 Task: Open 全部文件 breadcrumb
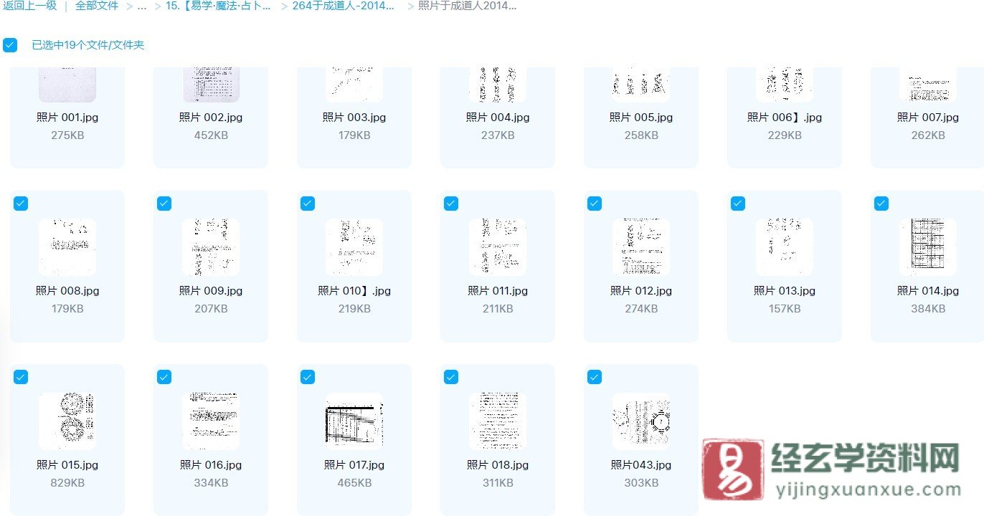pyautogui.click(x=97, y=6)
